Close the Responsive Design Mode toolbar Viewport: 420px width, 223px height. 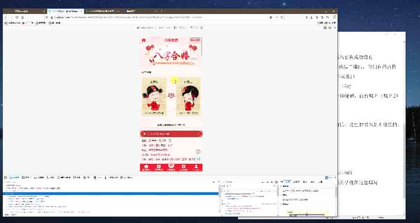click(x=335, y=28)
